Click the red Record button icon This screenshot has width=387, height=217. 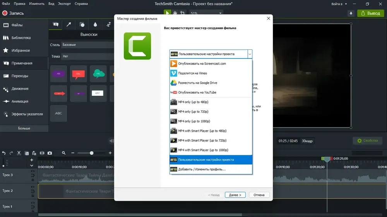5,13
